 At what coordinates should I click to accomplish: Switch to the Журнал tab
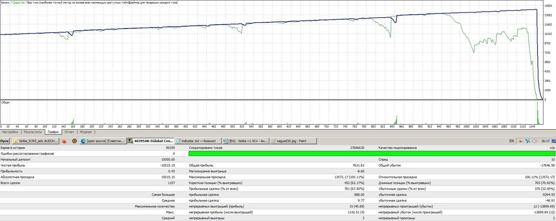point(86,132)
